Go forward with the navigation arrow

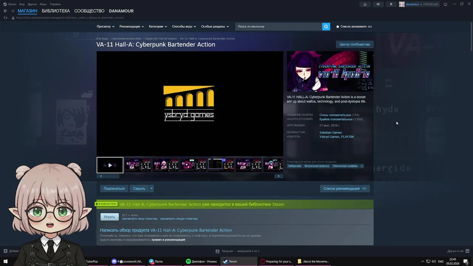click(13, 11)
